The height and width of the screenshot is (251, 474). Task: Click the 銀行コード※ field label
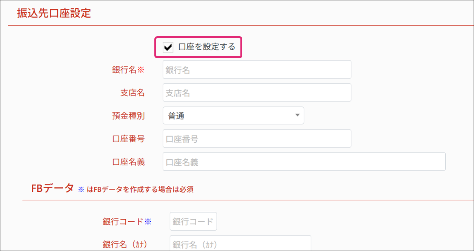(127, 222)
